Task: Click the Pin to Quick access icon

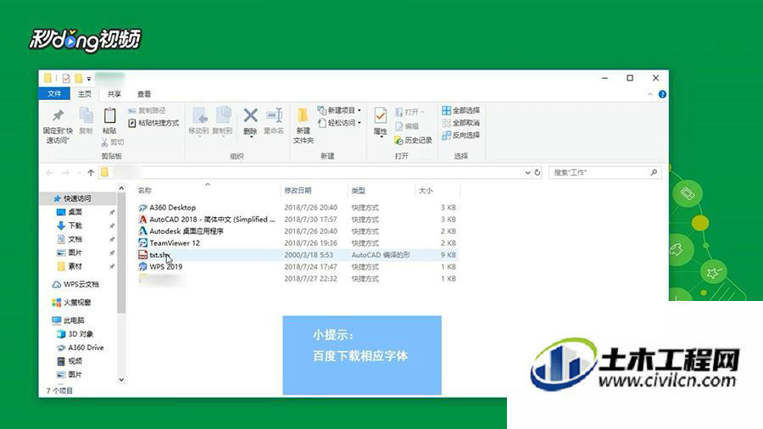Action: tap(58, 116)
